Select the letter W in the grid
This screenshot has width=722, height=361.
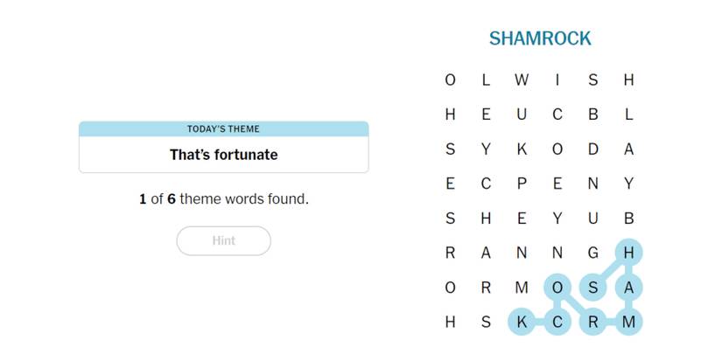click(522, 80)
